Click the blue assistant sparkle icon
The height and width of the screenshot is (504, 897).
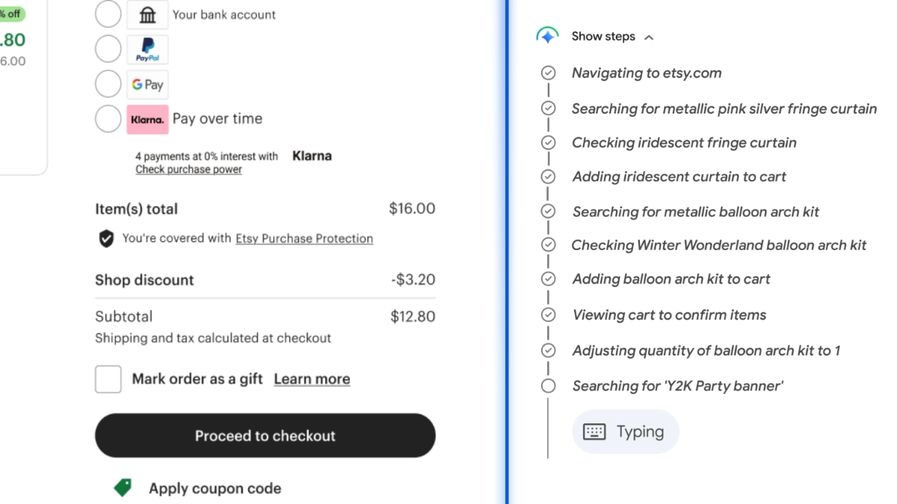[x=547, y=36]
